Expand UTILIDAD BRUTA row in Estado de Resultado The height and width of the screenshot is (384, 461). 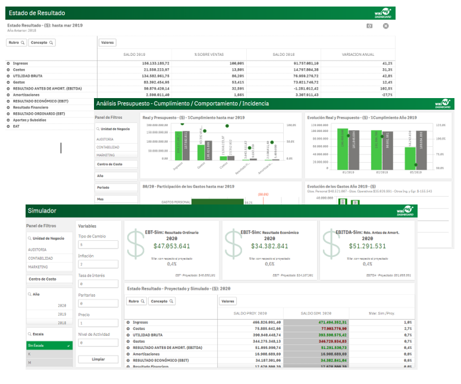tap(8, 76)
